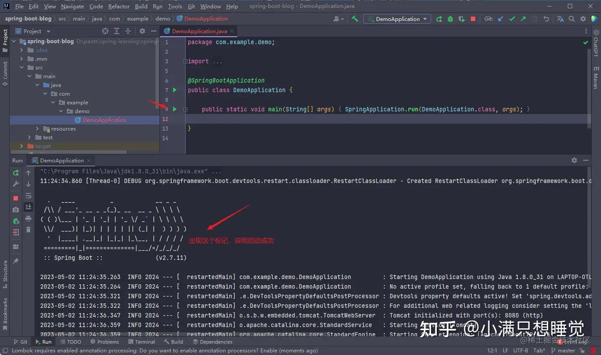
Task: Expand the folded import block in the editor
Action: pyautogui.click(x=185, y=62)
